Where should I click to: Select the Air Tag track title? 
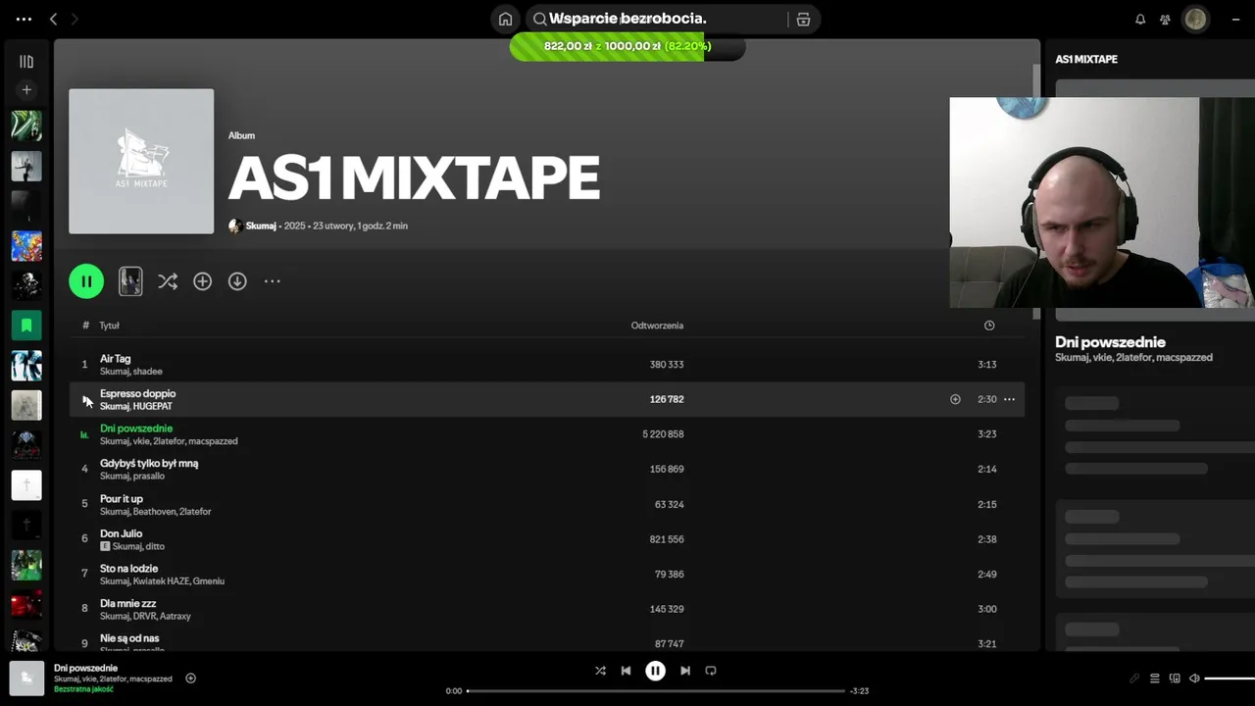[x=115, y=359]
